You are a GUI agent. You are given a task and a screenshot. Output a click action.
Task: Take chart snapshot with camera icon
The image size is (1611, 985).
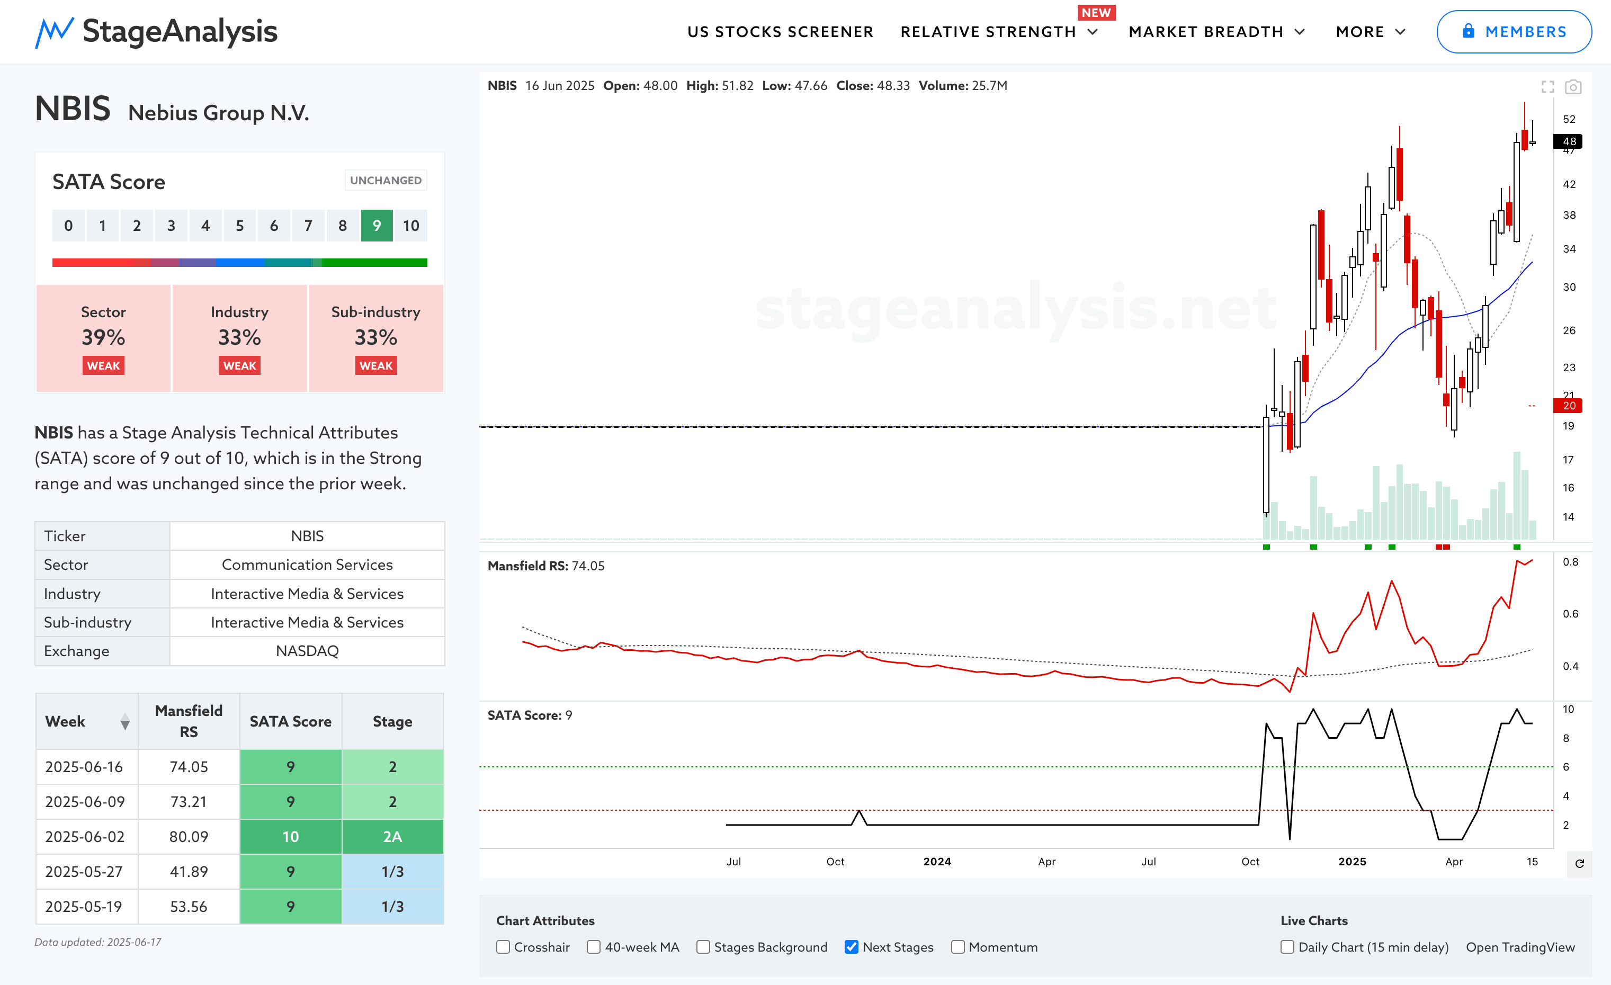[x=1573, y=87]
